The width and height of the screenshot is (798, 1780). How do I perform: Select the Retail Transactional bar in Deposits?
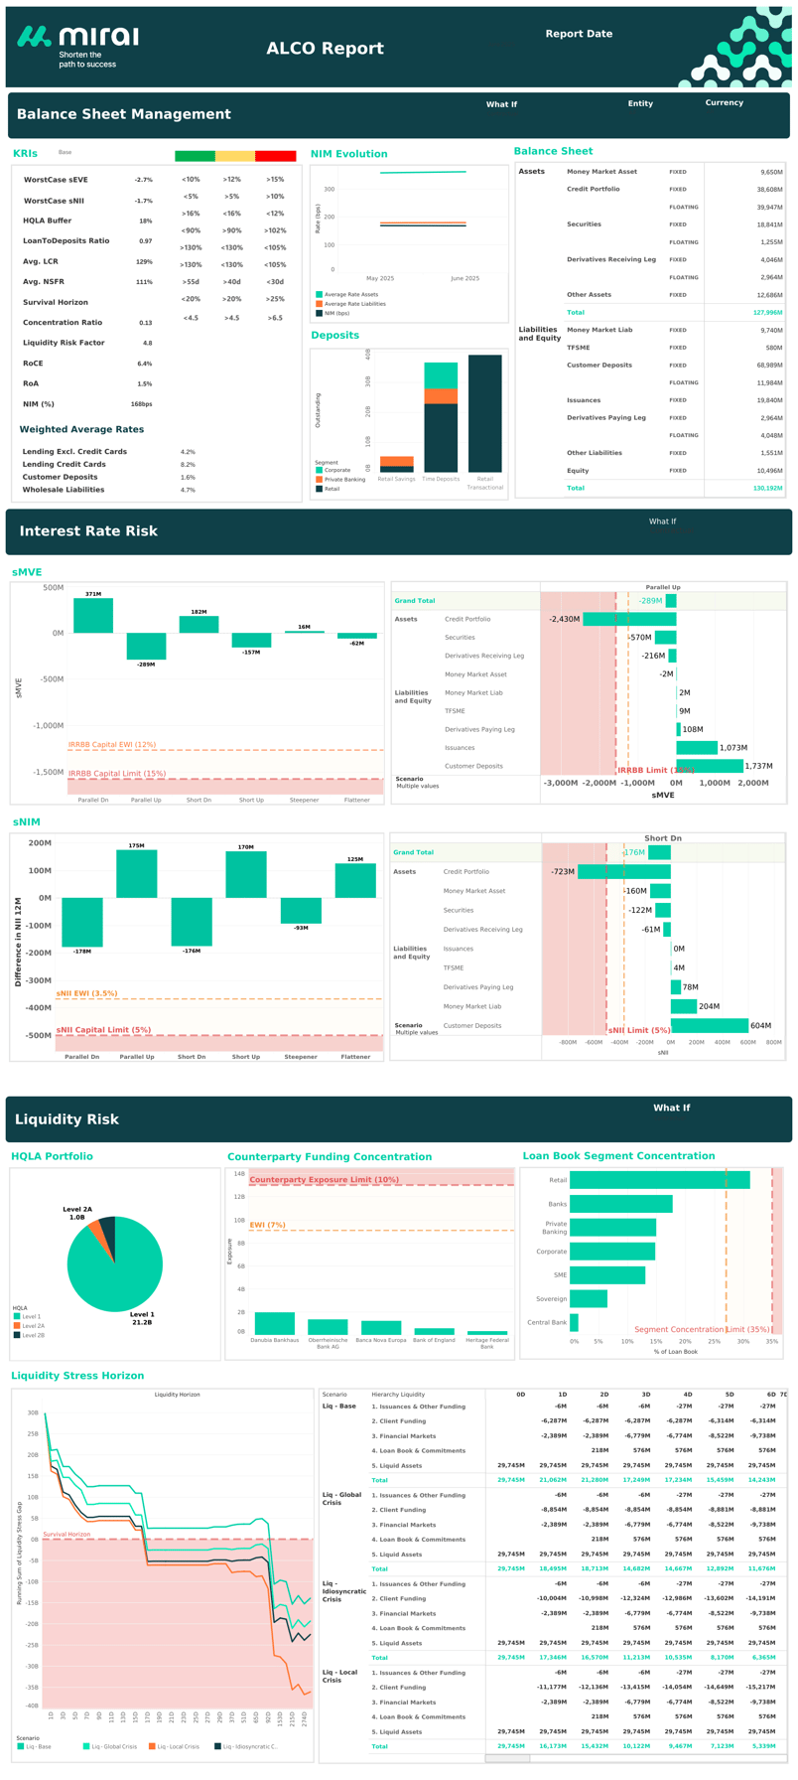(x=484, y=412)
